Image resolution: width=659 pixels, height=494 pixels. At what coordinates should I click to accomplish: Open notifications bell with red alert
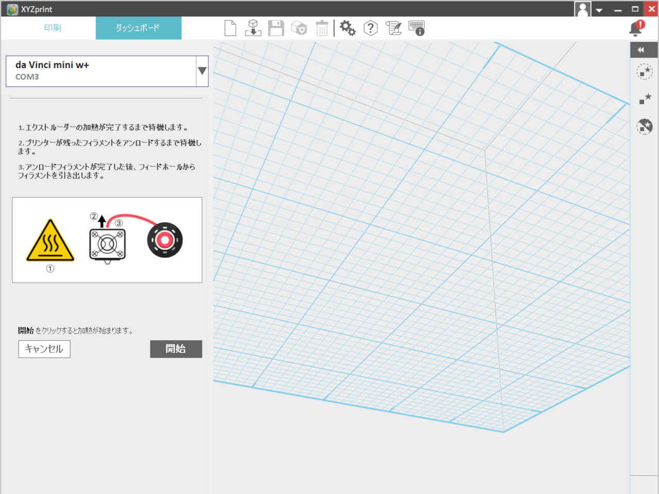pos(637,28)
